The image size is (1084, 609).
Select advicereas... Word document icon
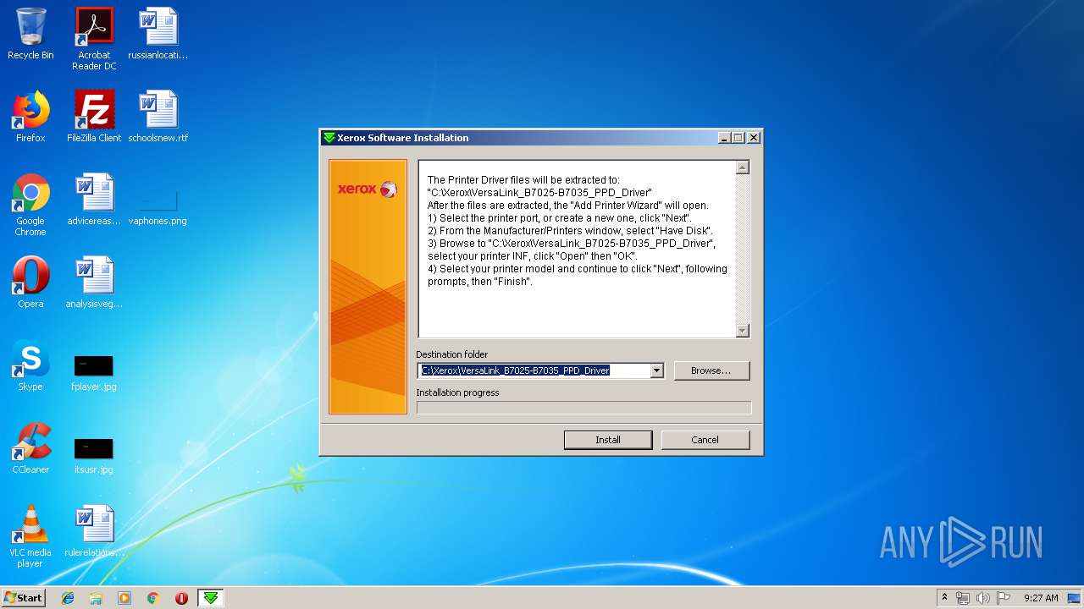point(94,200)
